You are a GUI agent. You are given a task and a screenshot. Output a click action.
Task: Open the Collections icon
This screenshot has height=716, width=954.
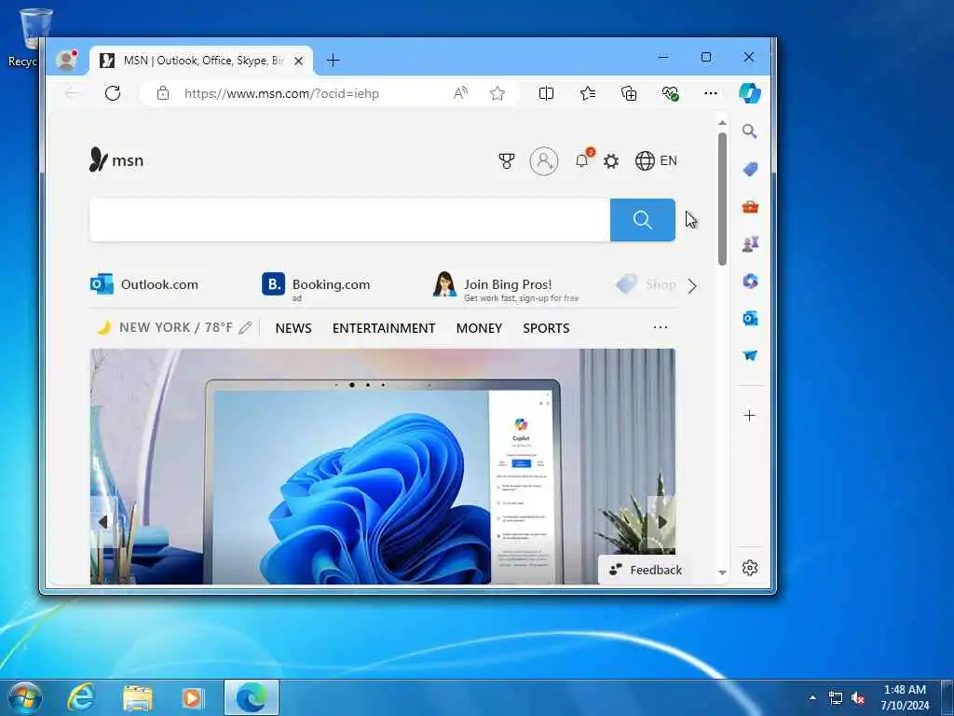[629, 93]
